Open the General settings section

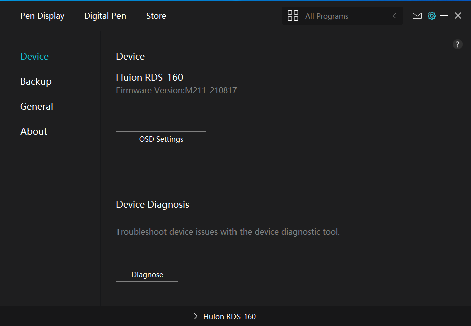tap(36, 106)
